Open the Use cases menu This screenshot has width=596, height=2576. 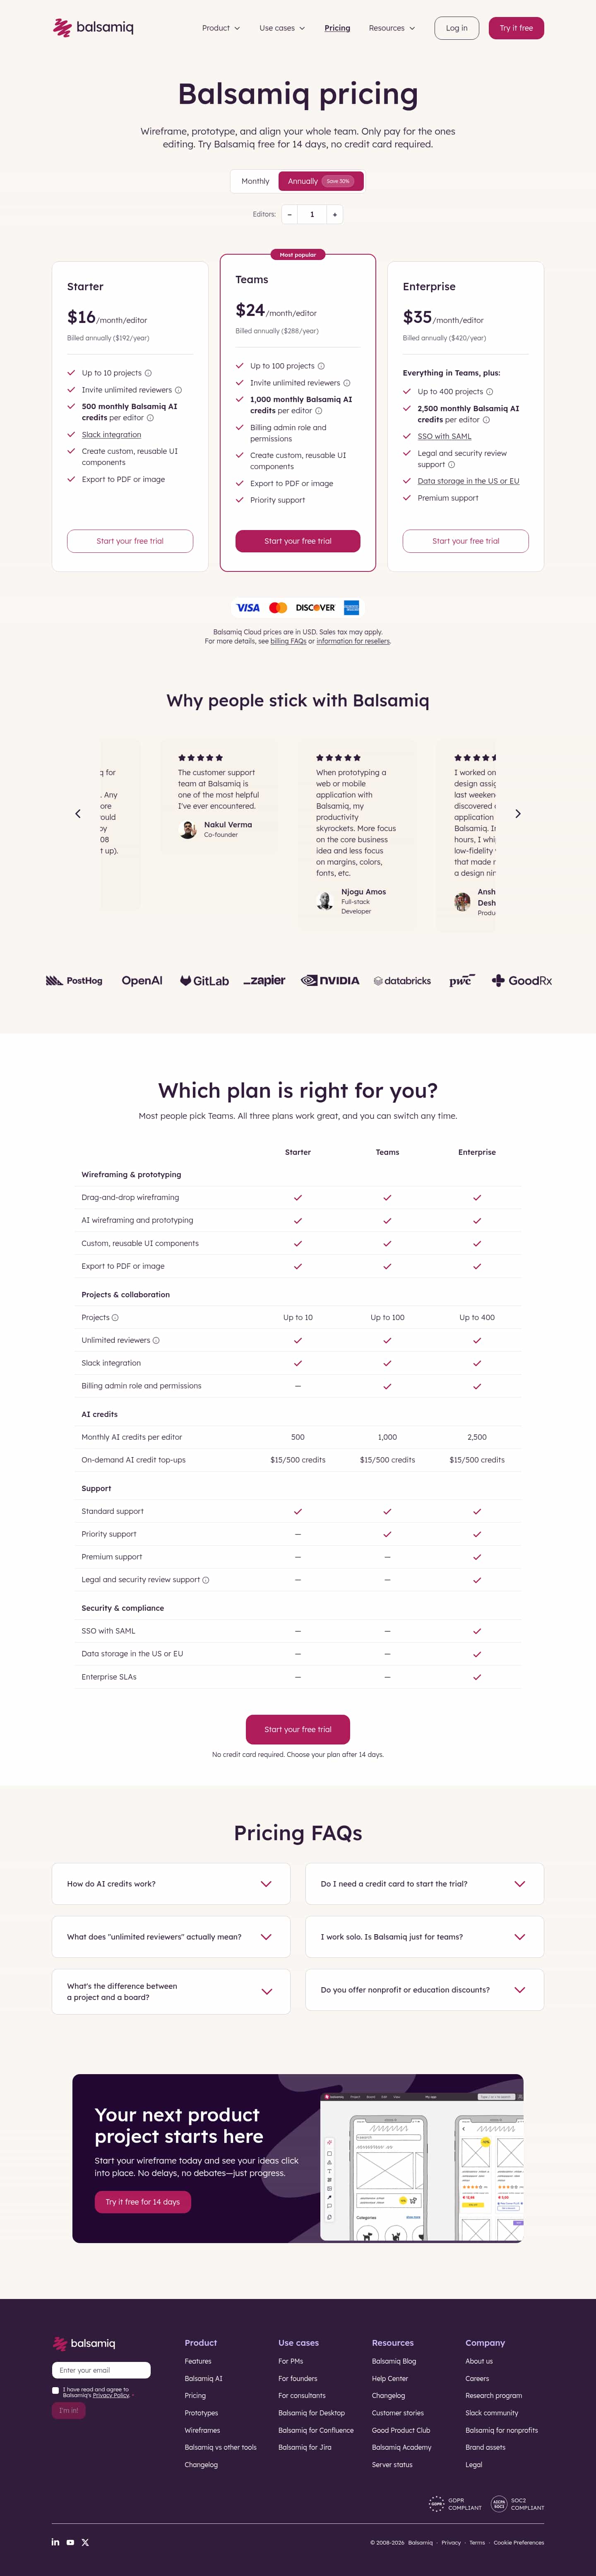(282, 28)
